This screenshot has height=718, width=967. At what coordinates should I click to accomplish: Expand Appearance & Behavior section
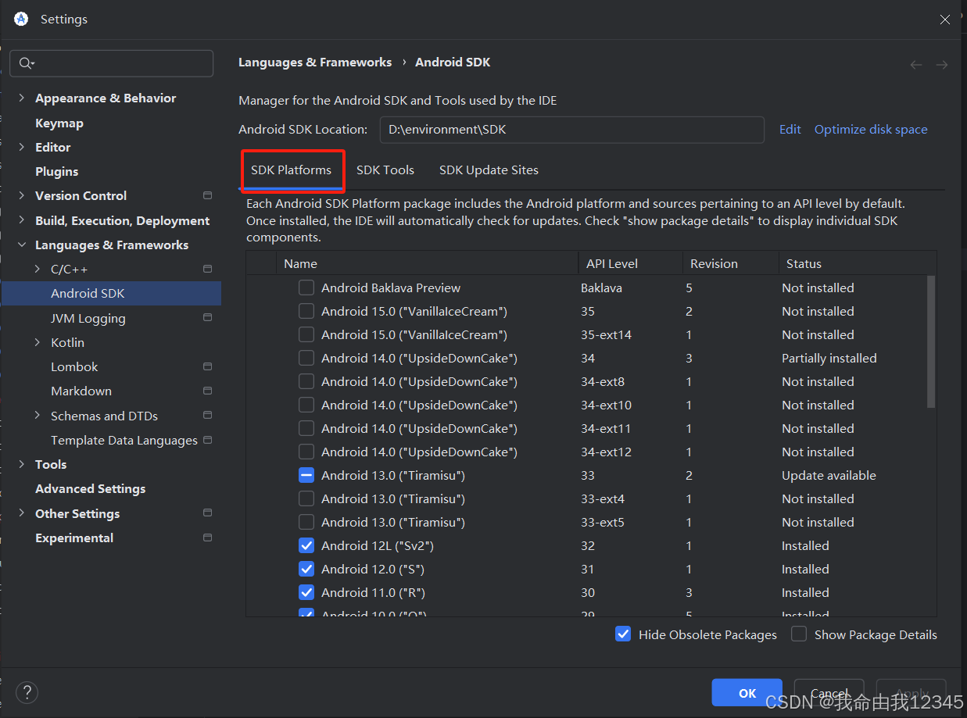(22, 98)
